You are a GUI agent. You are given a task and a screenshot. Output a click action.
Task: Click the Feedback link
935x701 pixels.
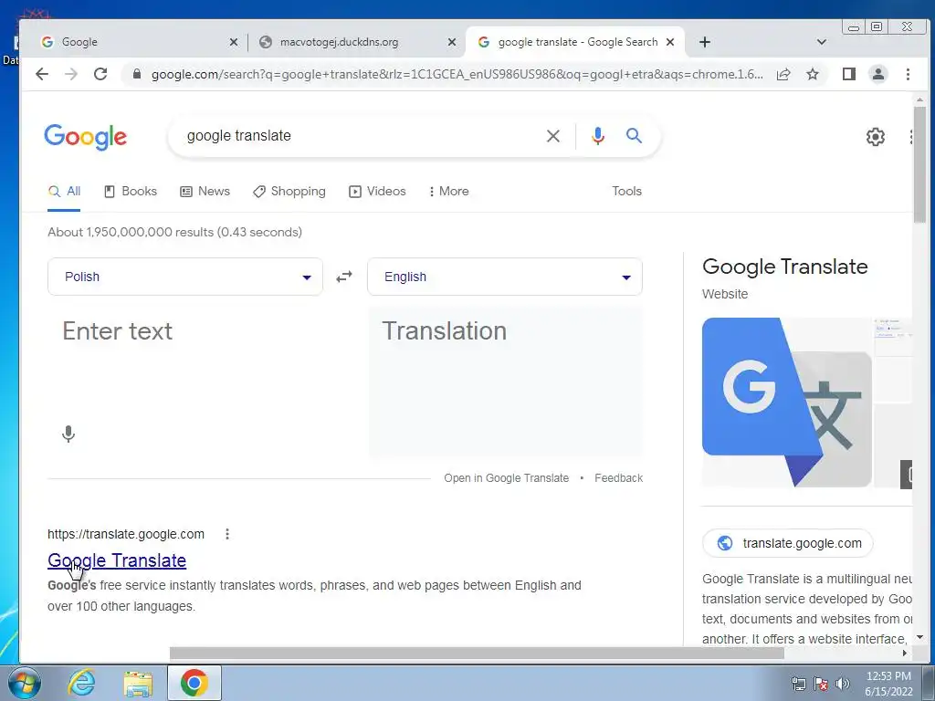[x=618, y=478]
